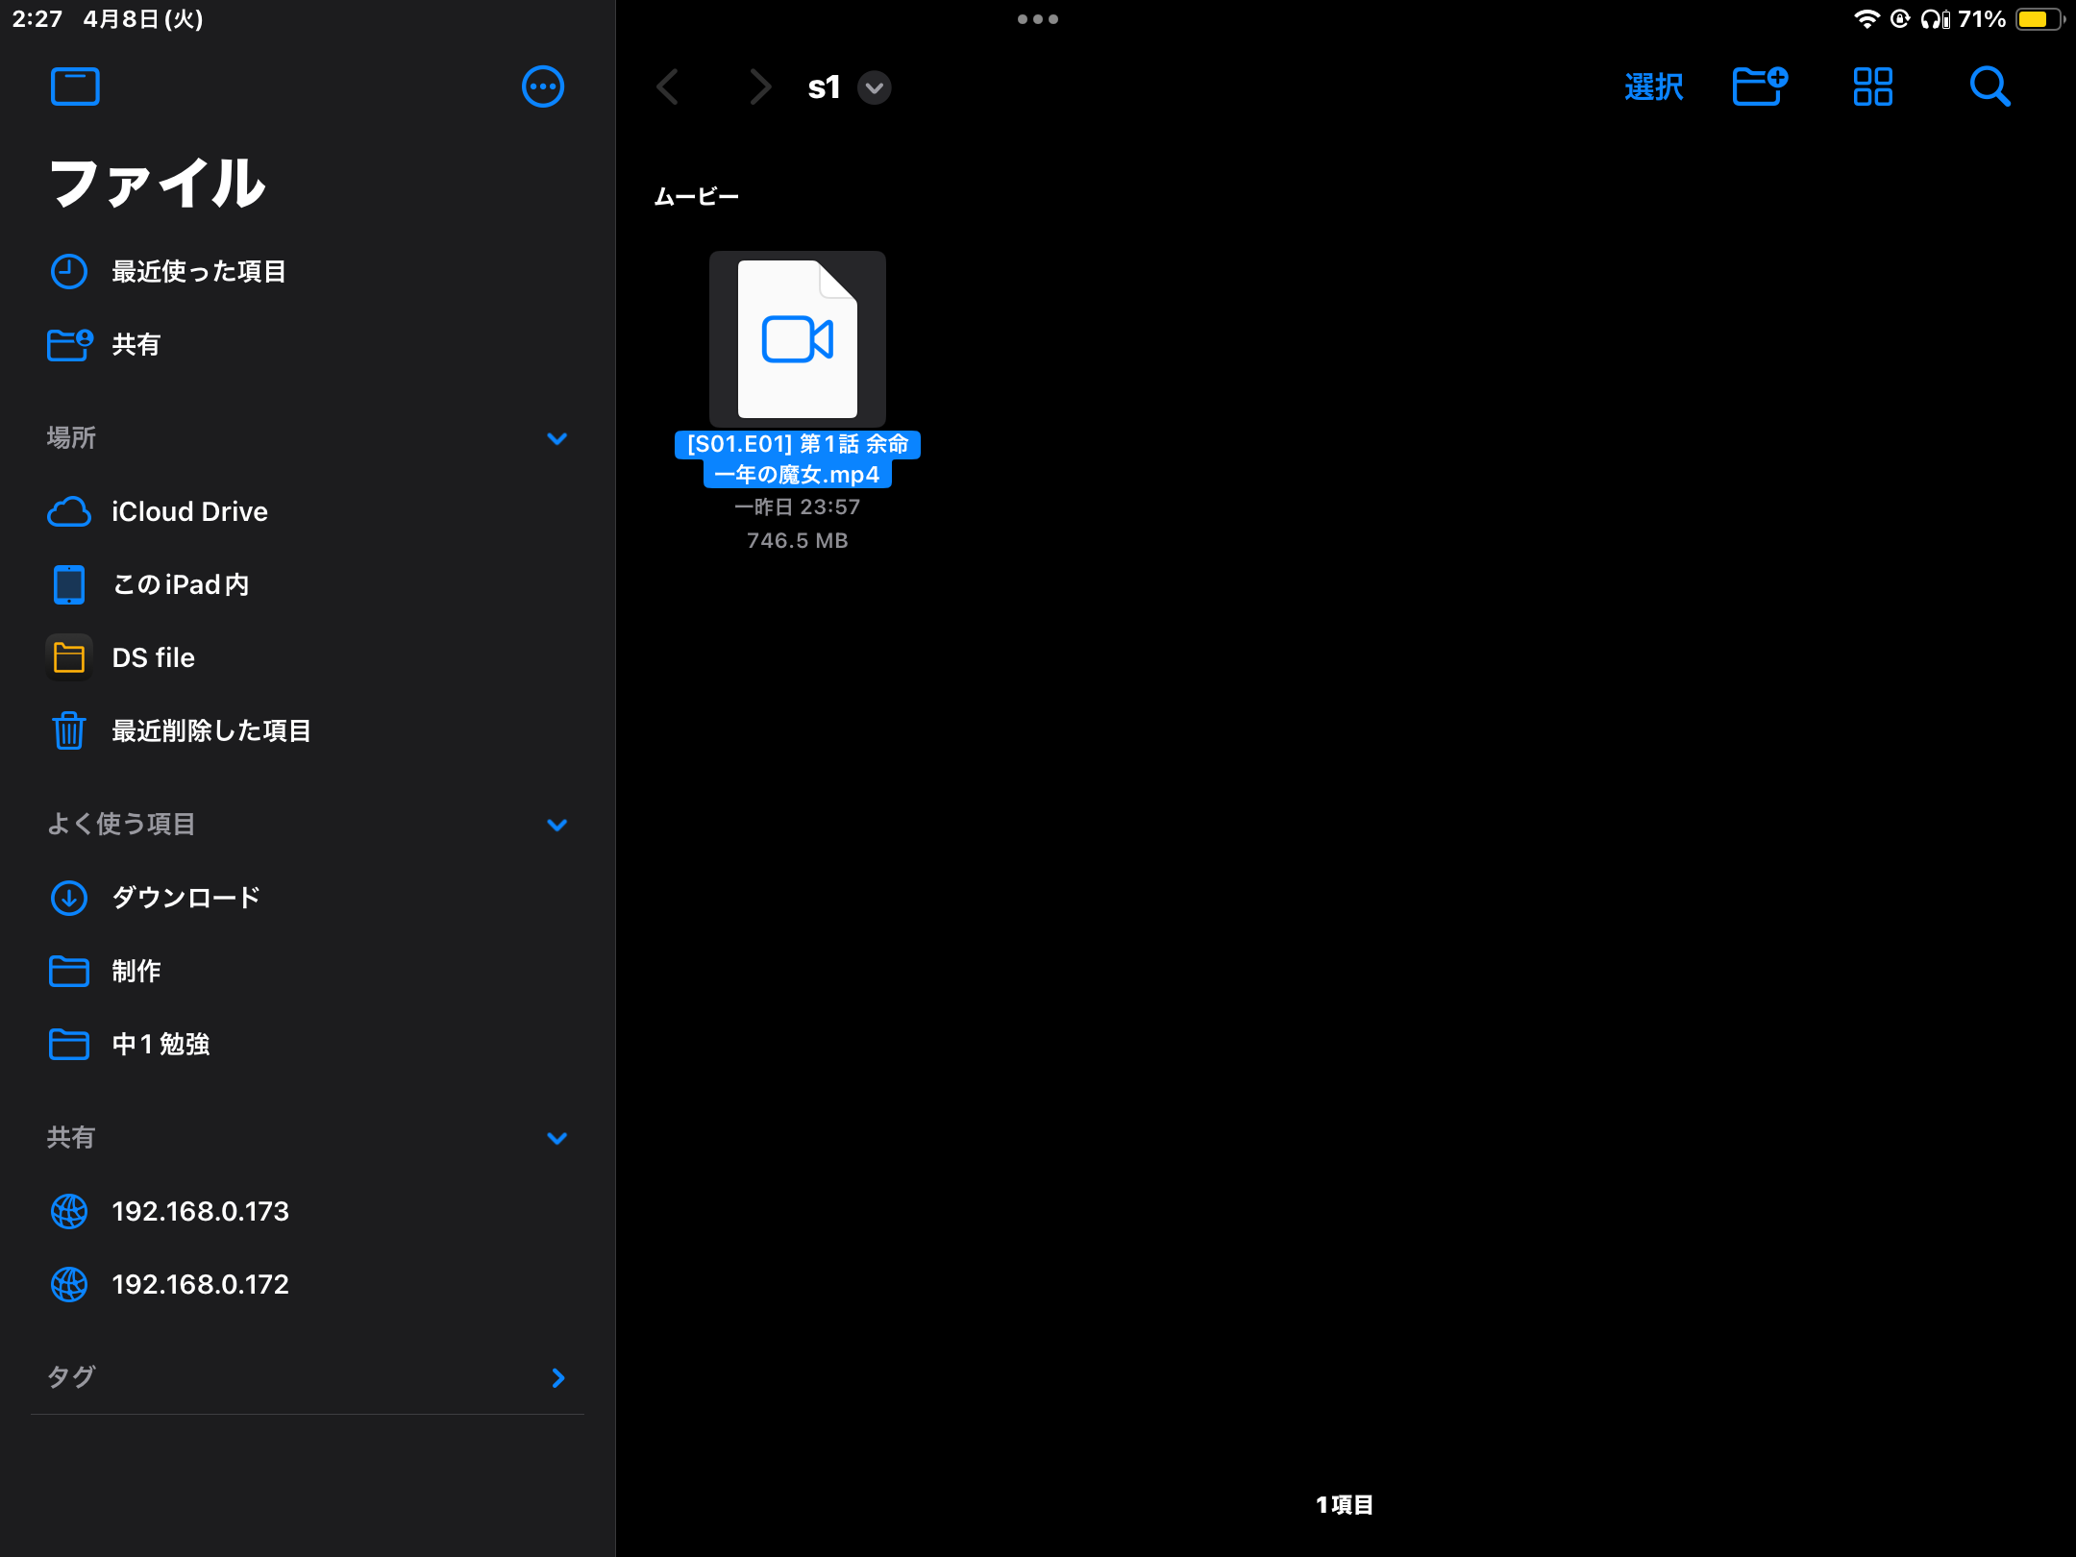Open 最近使った項目 in sidebar

(x=198, y=271)
